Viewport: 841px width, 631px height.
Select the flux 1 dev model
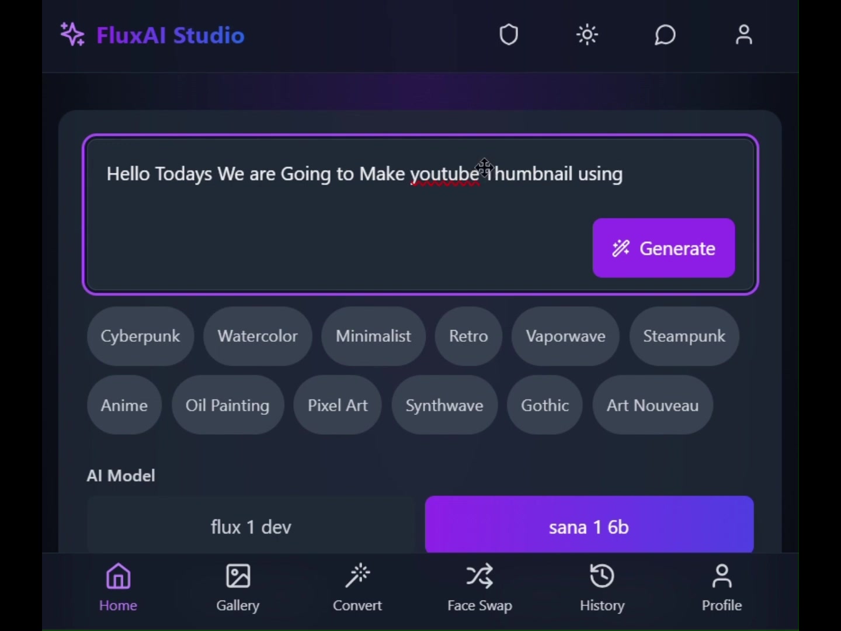coord(251,525)
